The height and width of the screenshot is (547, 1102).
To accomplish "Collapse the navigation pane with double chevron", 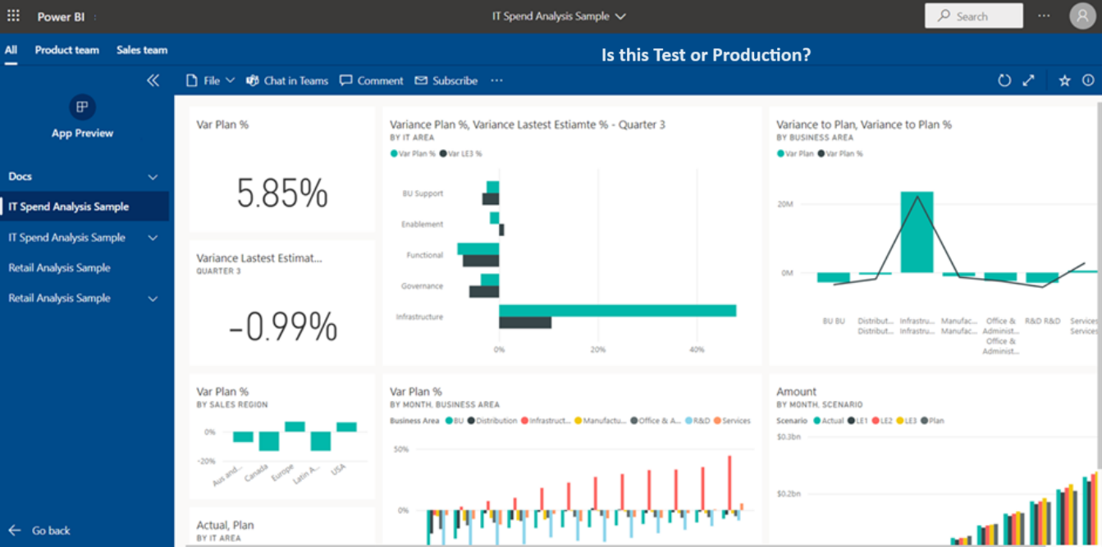I will coord(153,80).
